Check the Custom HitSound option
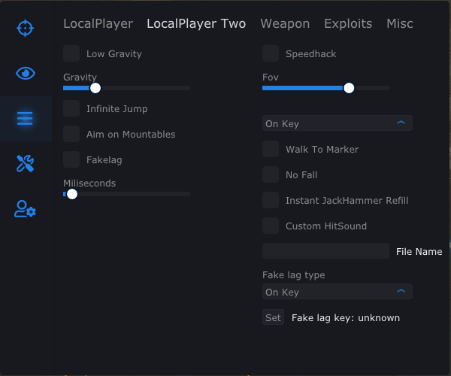This screenshot has width=451, height=376. 271,226
